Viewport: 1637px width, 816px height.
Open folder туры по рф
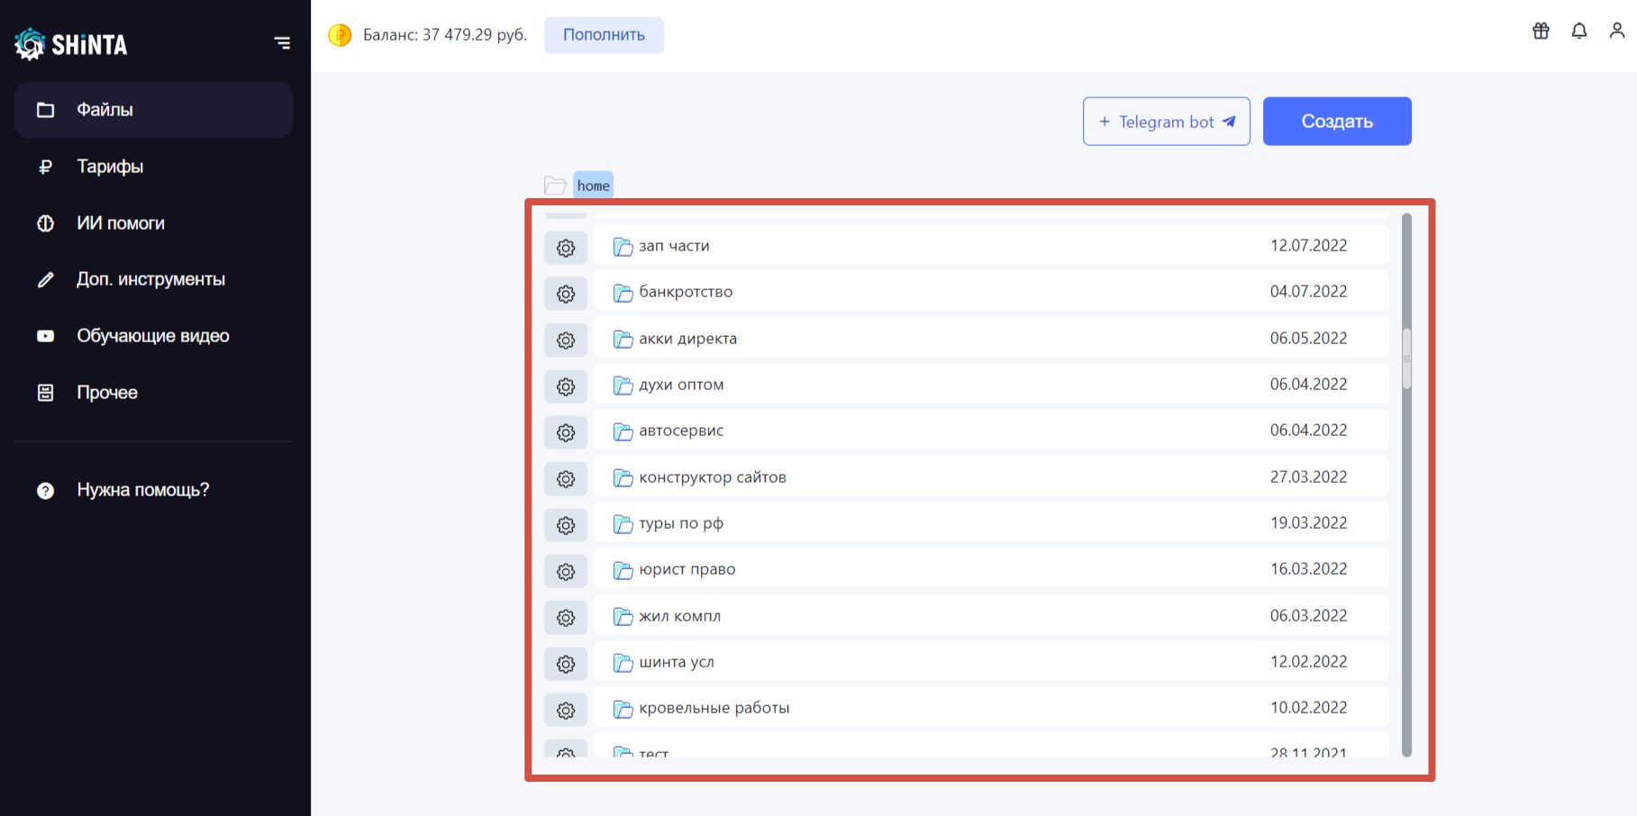991,523
